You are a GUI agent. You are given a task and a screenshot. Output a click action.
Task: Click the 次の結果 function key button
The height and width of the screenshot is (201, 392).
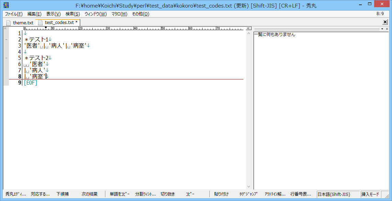click(x=90, y=194)
